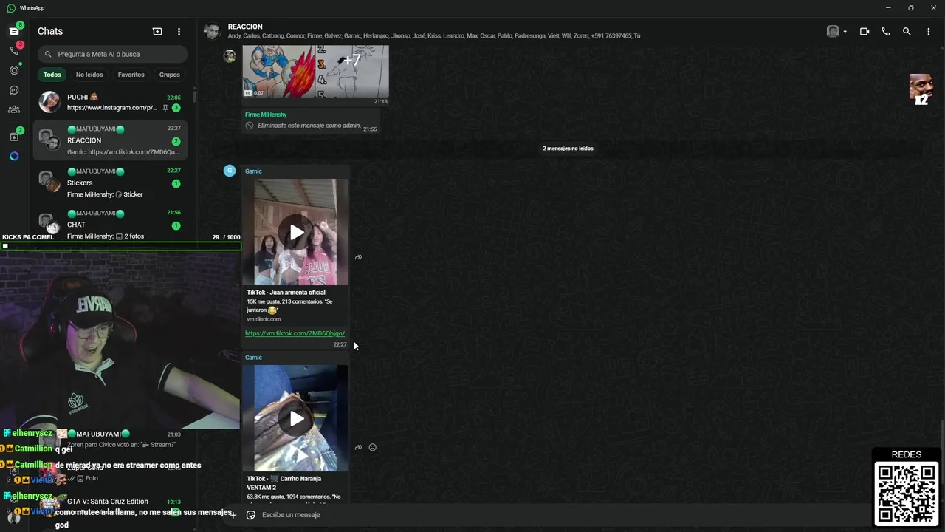The image size is (945, 532).
Task: Open the Chats panel three-dot menu
Action: (x=179, y=31)
